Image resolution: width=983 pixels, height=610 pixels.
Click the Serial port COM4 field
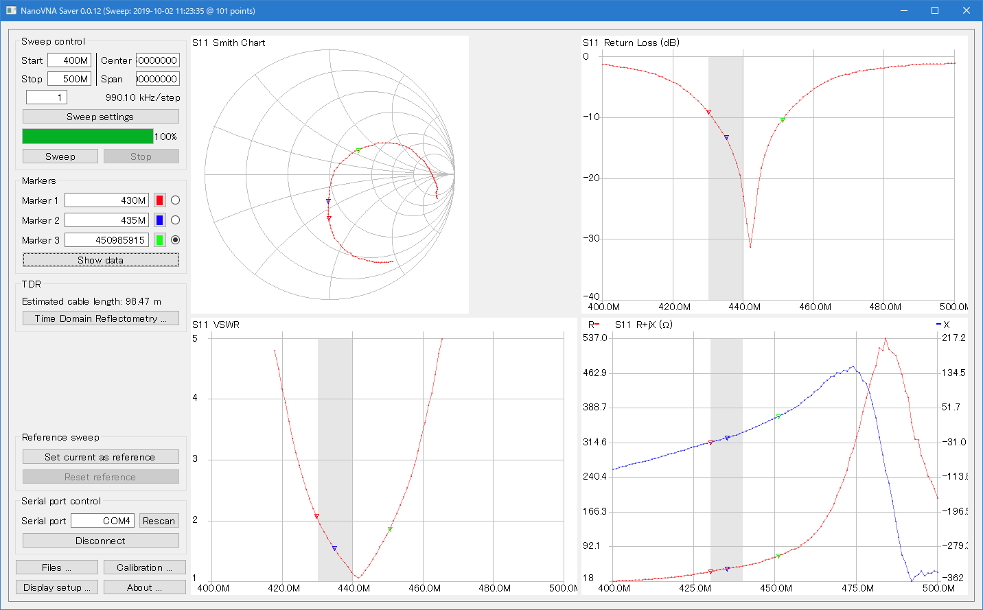click(x=102, y=521)
